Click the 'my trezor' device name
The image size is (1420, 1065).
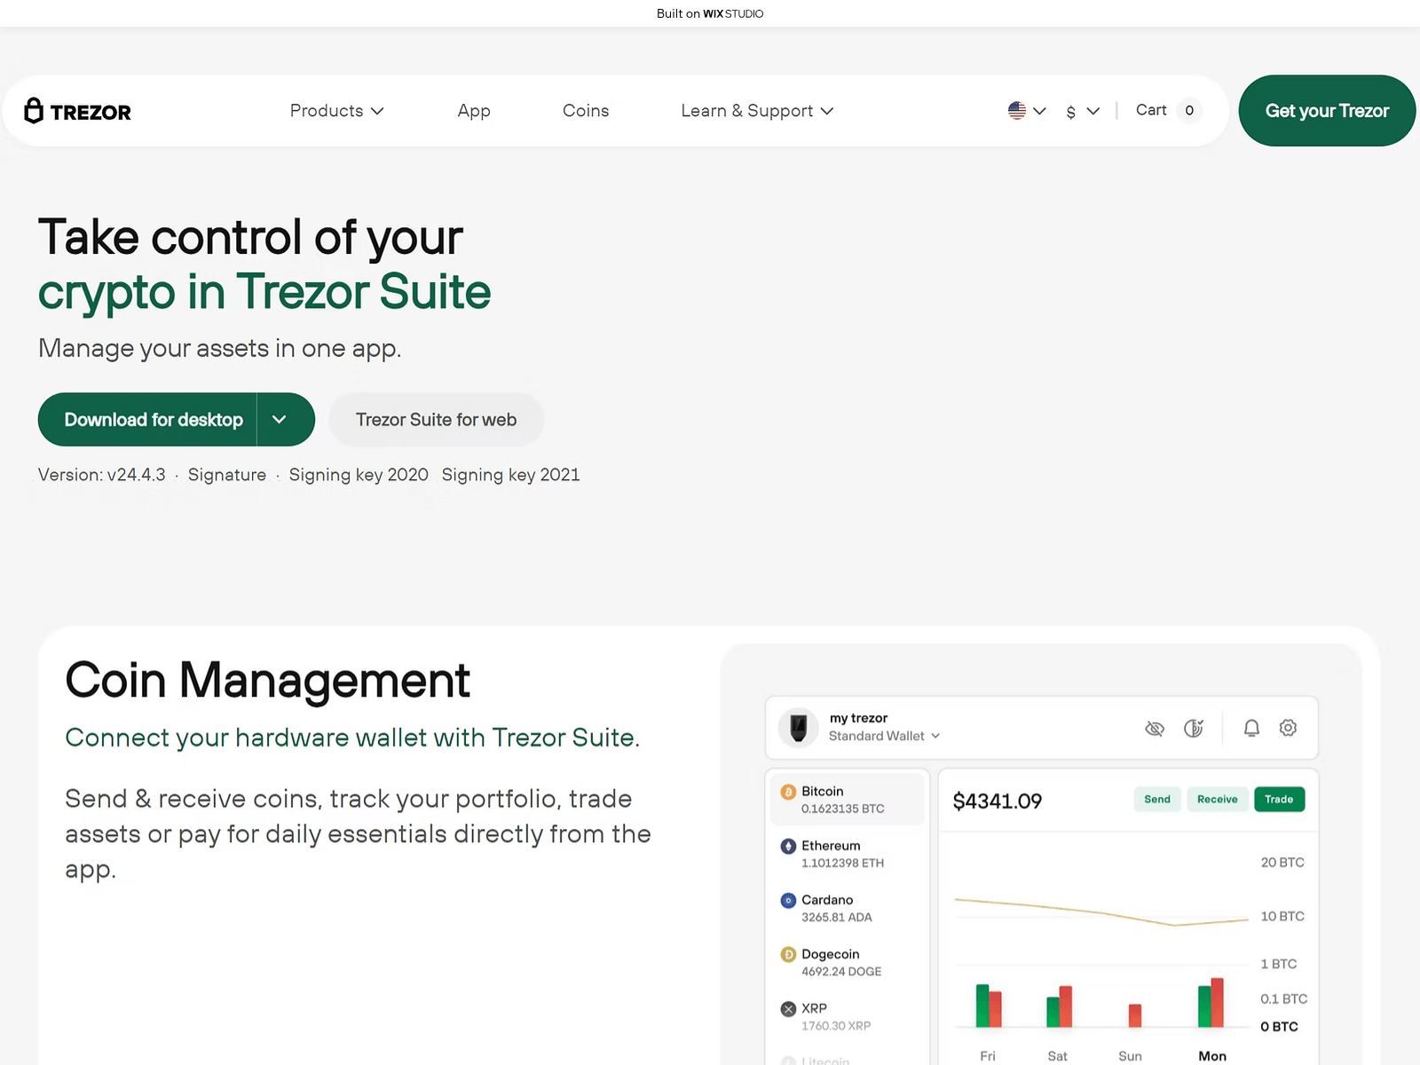click(858, 718)
